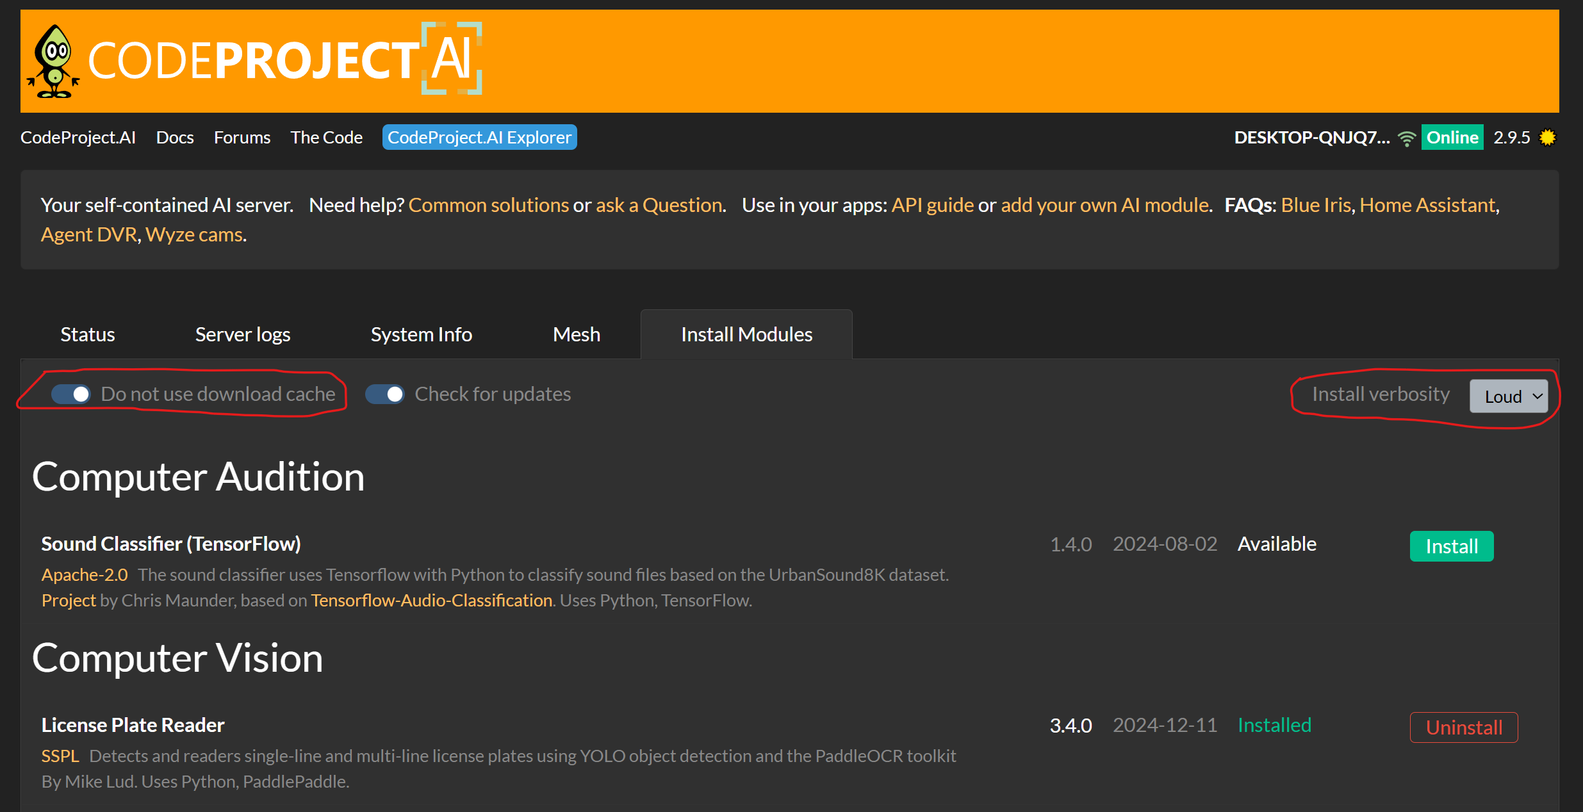Click the CodeProject AI bracket logo
Image resolution: width=1583 pixels, height=812 pixels.
click(x=452, y=58)
